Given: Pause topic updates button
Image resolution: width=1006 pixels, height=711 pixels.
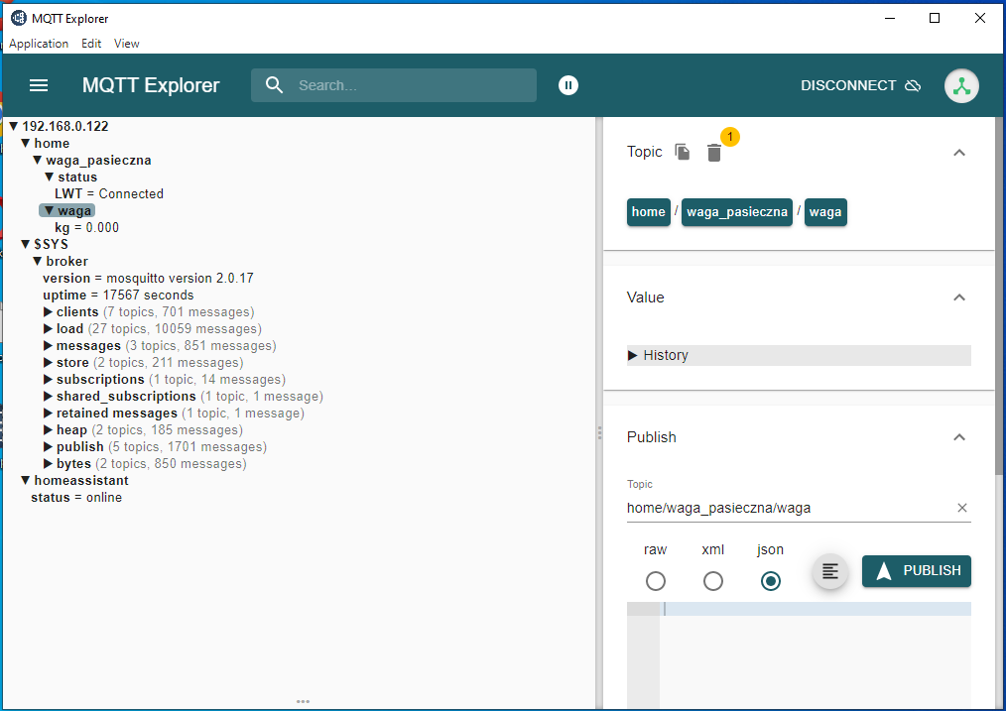Looking at the screenshot, I should [568, 85].
